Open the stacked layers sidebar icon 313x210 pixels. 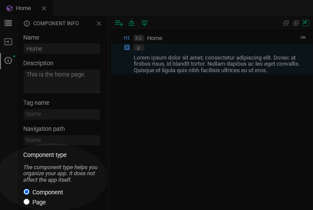tap(8, 23)
